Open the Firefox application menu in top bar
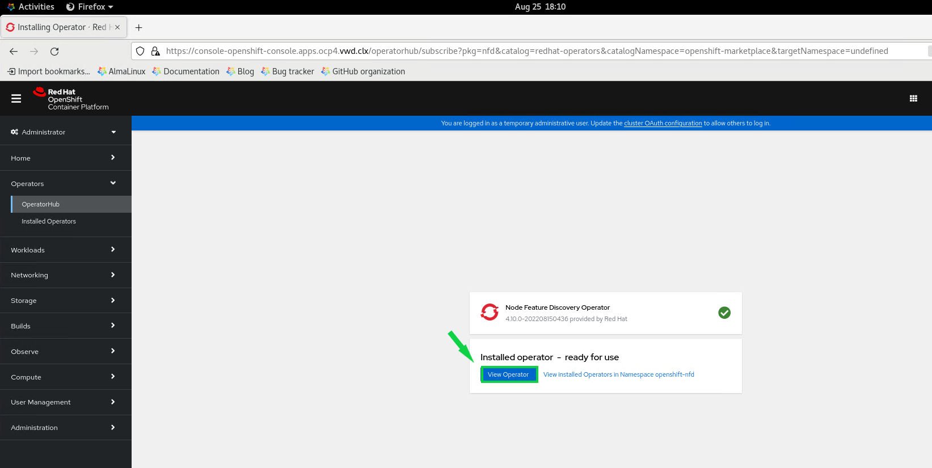Screen dimensions: 932x468 pos(90,7)
